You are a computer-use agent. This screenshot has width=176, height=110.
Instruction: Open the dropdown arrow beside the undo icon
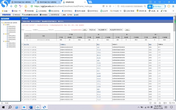tap(23, 6)
